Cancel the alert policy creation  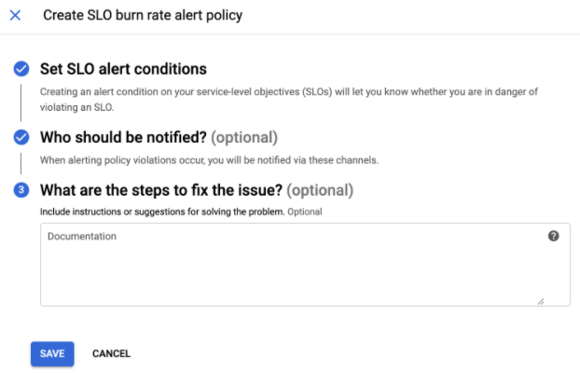111,353
